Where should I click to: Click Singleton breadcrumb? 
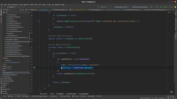pos(60,94)
